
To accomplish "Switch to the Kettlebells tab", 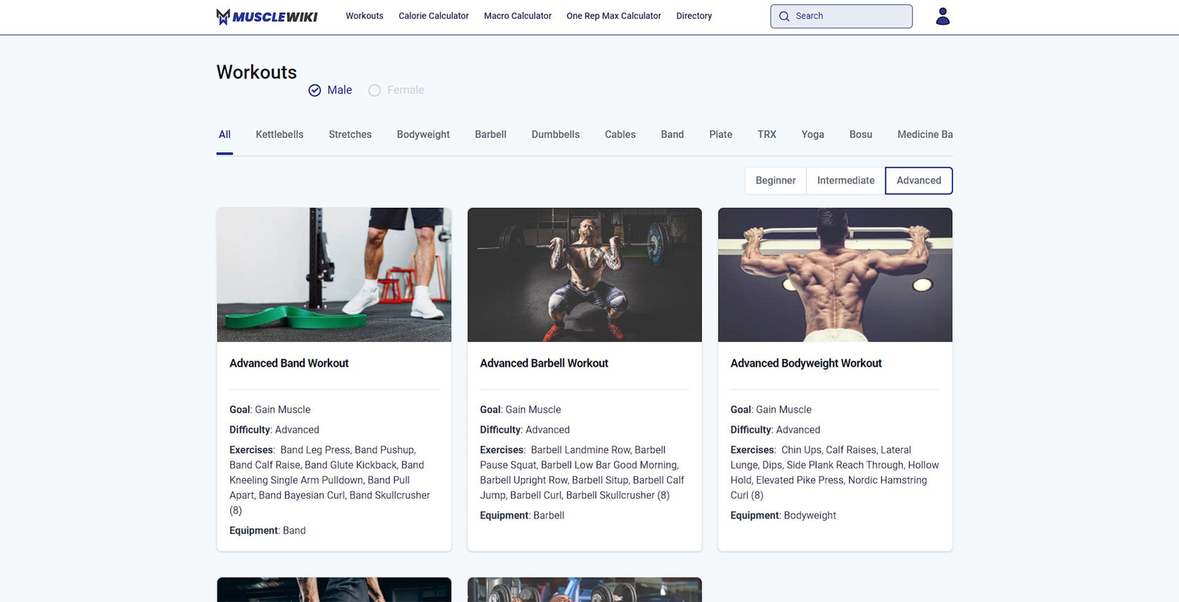I will 279,135.
